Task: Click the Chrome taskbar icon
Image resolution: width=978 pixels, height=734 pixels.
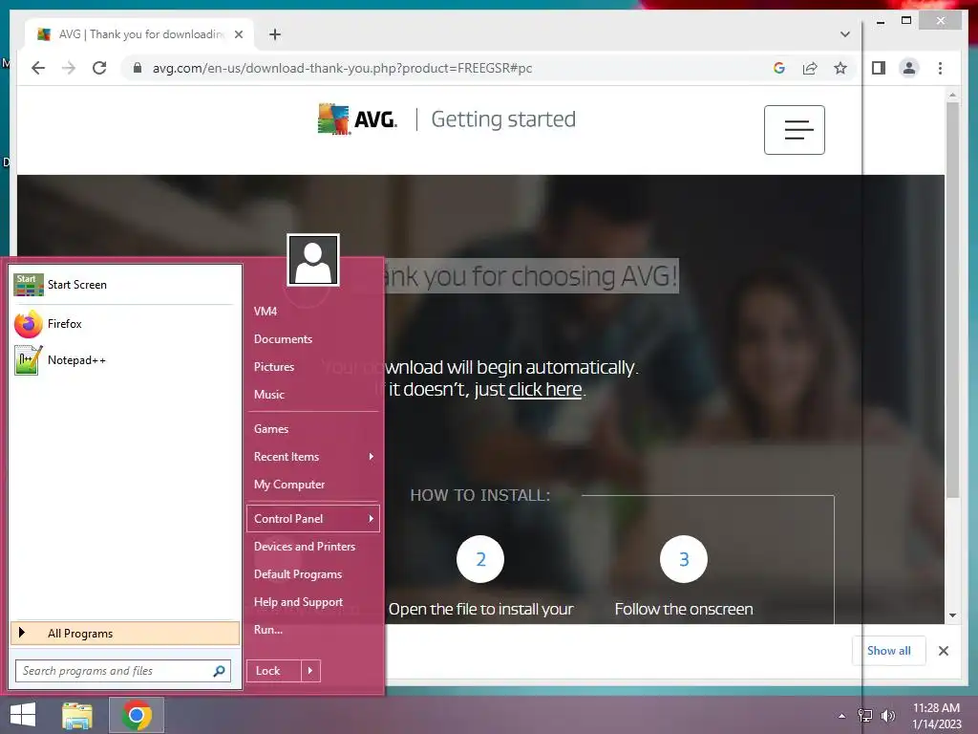Action: (x=137, y=715)
